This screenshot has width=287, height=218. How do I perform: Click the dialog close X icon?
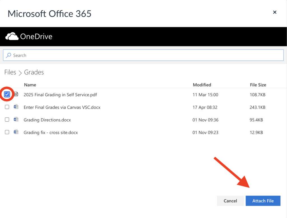(275, 12)
